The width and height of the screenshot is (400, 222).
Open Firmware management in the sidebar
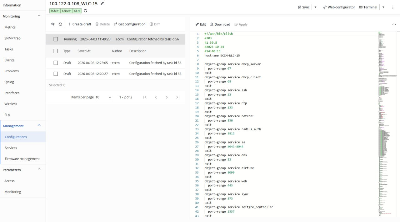click(x=22, y=159)
